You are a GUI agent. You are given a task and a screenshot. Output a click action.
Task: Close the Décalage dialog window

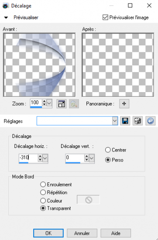(149, 6)
